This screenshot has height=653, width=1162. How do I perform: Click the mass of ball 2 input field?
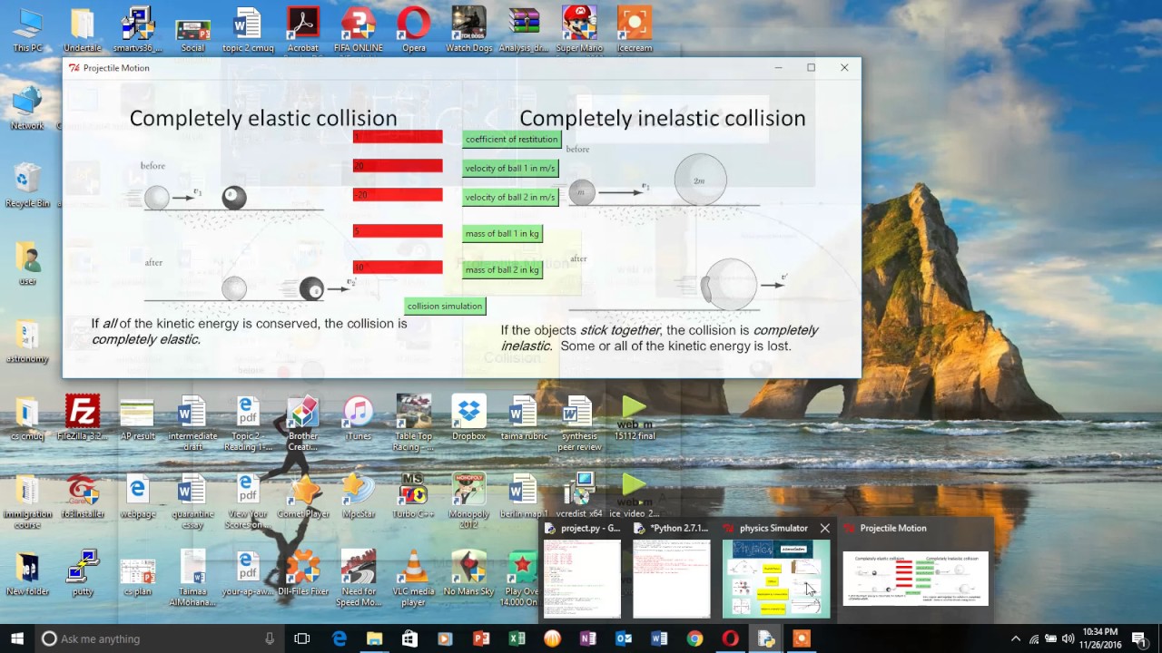398,268
